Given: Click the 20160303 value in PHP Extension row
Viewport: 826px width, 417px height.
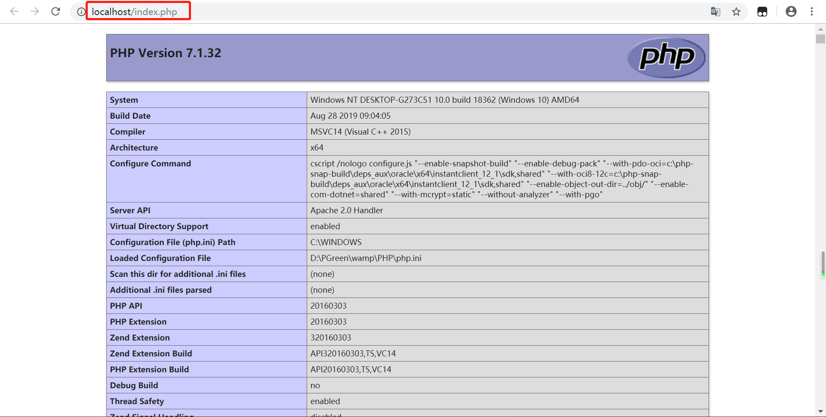Looking at the screenshot, I should pyautogui.click(x=328, y=322).
